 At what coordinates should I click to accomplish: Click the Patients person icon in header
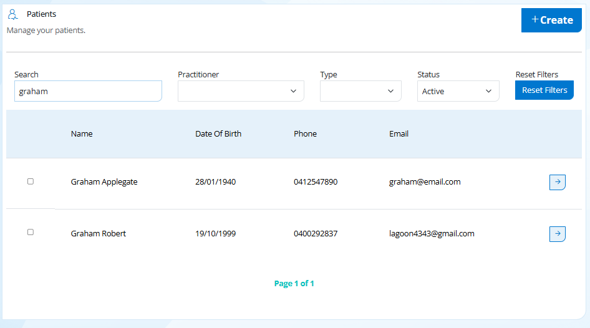(x=13, y=14)
